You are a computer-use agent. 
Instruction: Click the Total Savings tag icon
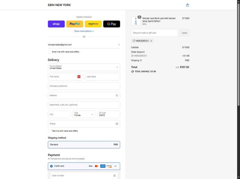point(132,72)
